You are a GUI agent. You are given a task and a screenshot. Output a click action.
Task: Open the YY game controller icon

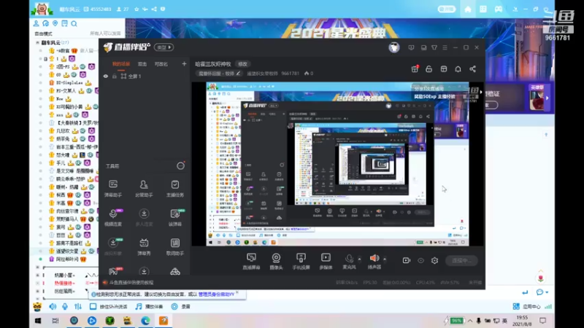click(x=499, y=9)
